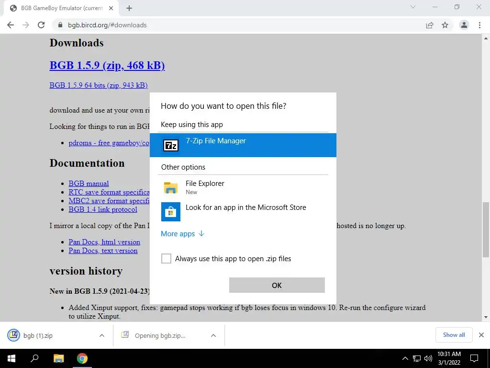The height and width of the screenshot is (368, 490).
Task: Click scrollbar down arrow
Action: coord(486,317)
